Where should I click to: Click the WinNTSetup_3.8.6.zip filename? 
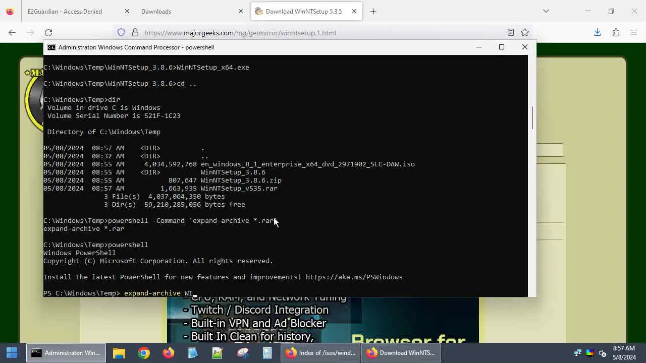[241, 180]
